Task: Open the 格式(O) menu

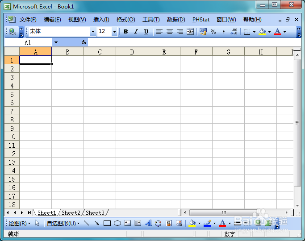Action: tap(125, 20)
